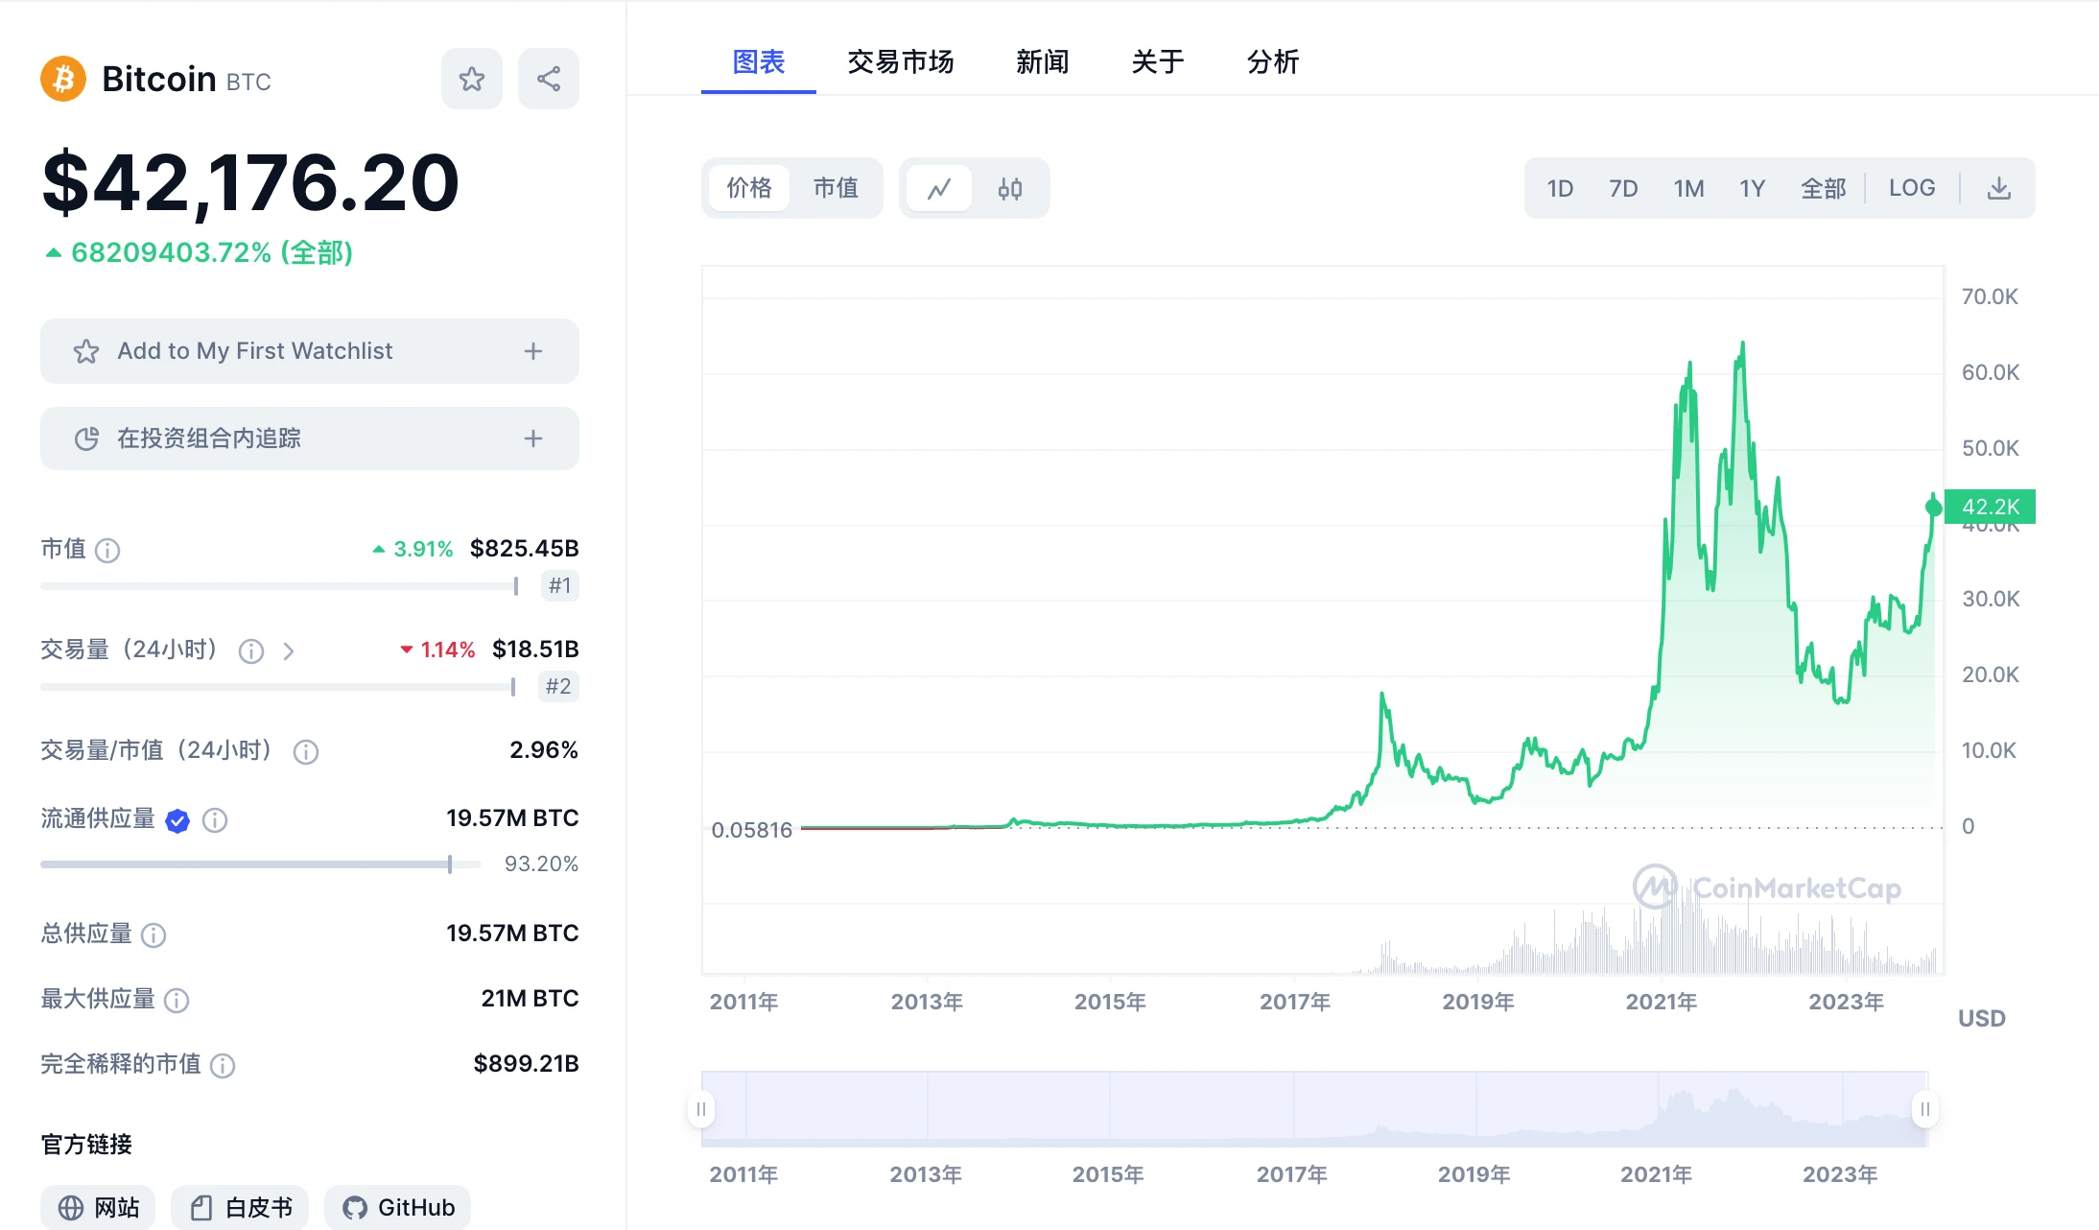Select the 全部 time range
This screenshot has height=1230, width=2099.
[x=1822, y=188]
